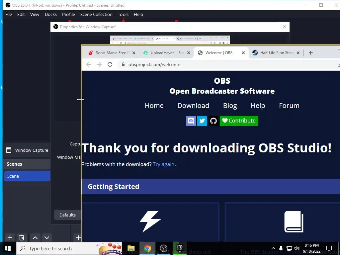
Task: Remove selected scene with trash icon
Action: click(22, 238)
